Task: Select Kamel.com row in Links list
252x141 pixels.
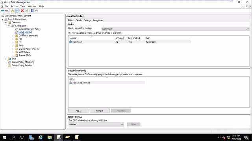Action: [x=130, y=42]
